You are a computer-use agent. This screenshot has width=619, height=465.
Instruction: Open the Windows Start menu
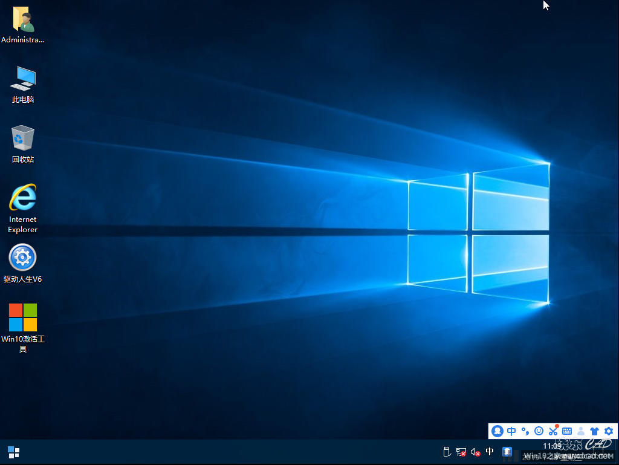14,452
